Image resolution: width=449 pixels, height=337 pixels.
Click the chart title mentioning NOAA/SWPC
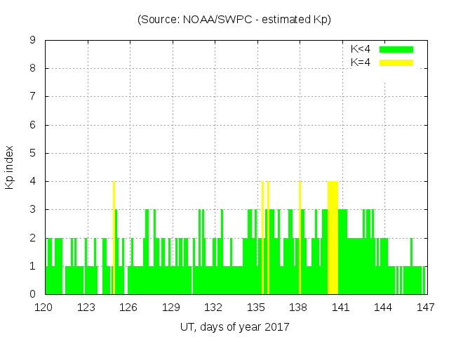[x=234, y=20]
